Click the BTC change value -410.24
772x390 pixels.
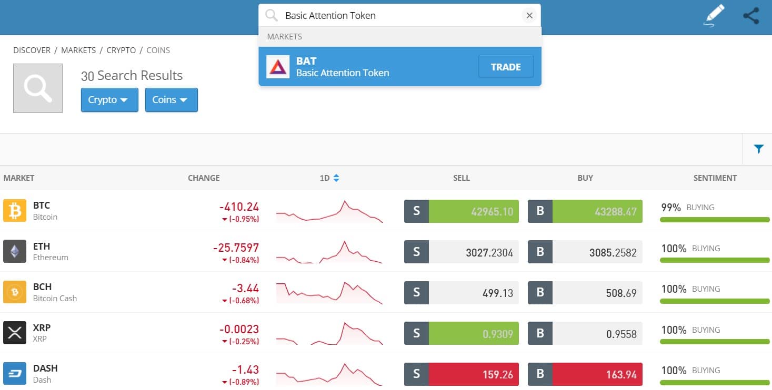click(239, 207)
